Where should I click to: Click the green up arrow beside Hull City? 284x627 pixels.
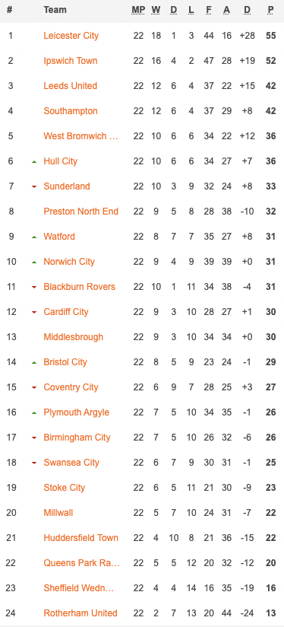click(x=34, y=161)
